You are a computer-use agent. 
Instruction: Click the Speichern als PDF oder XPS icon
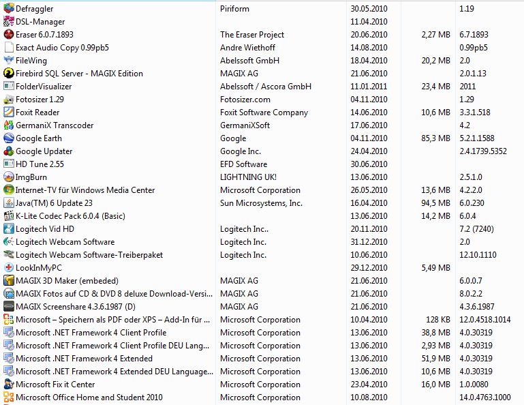pos(9,319)
